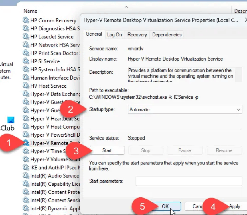Confirm the dialog with the OK button
The height and width of the screenshot is (215, 247).
pos(165,206)
